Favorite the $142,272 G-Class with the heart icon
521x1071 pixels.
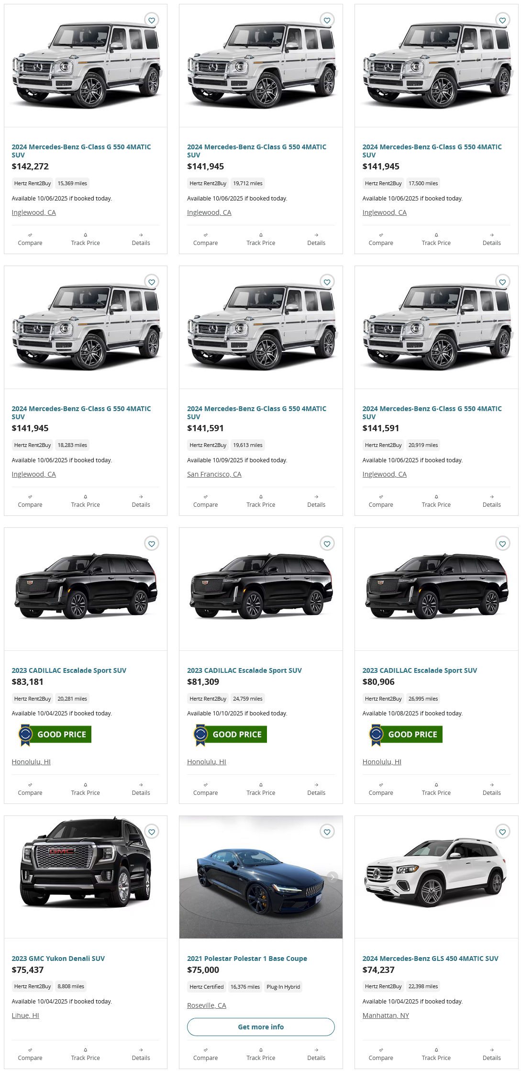tap(152, 20)
